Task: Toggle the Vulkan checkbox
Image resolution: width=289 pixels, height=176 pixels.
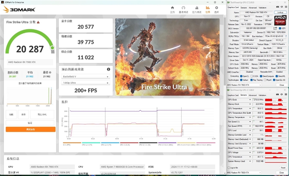Action: (x=241, y=80)
